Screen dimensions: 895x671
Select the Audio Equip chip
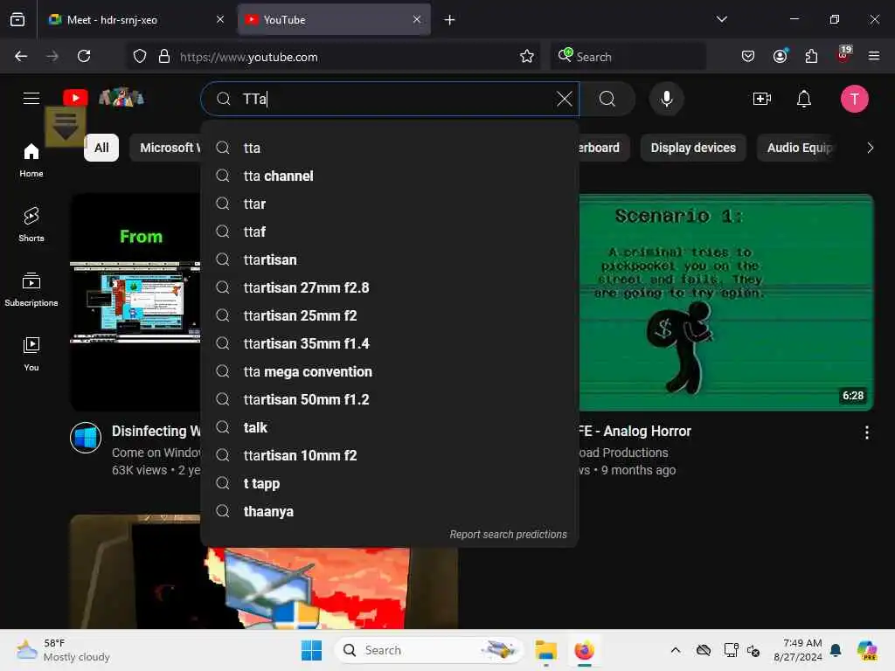pyautogui.click(x=799, y=148)
